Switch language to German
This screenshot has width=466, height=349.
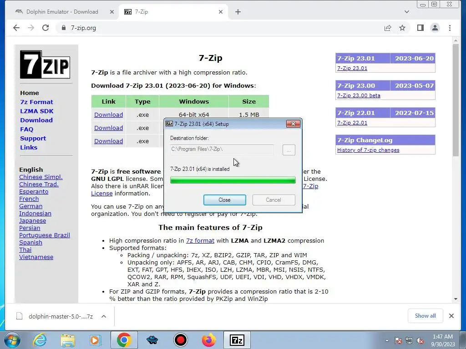pos(30,206)
